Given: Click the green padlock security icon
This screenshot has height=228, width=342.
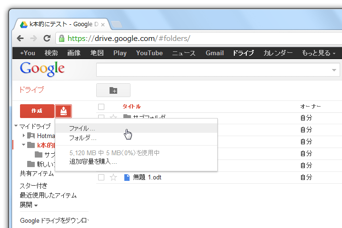Looking at the screenshot, I should (x=62, y=39).
